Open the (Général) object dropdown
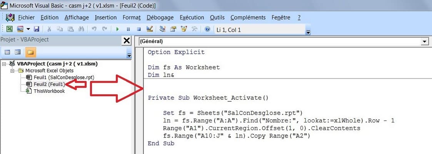432x154 pixels. click(425, 41)
